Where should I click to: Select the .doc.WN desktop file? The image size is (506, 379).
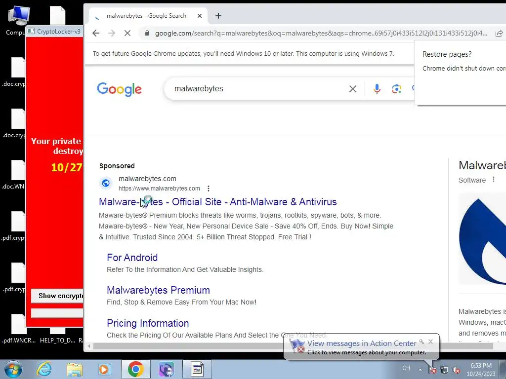point(14,175)
